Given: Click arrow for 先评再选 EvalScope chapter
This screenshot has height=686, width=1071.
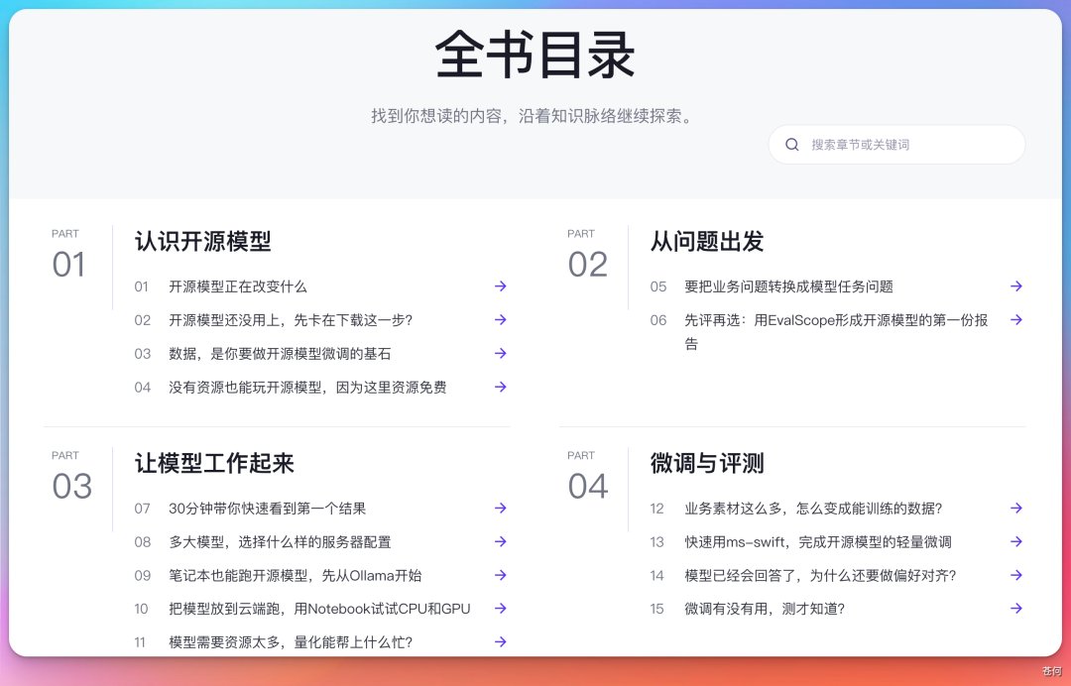Looking at the screenshot, I should pos(1016,319).
